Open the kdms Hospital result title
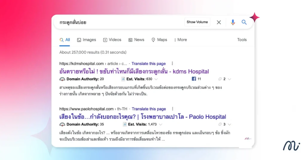Image resolution: width=306 pixels, height=160 pixels. pos(134,71)
